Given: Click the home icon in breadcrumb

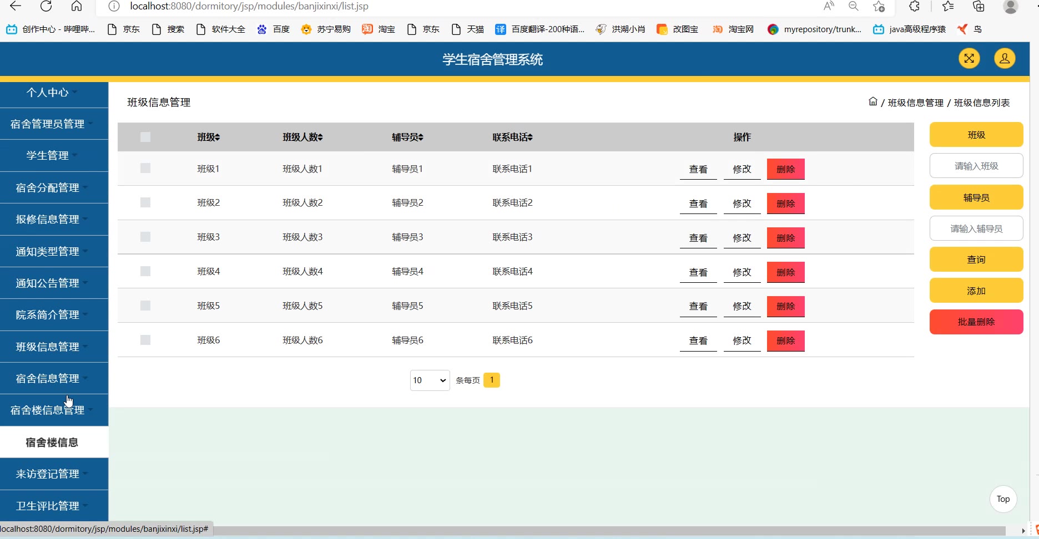Looking at the screenshot, I should 872,102.
